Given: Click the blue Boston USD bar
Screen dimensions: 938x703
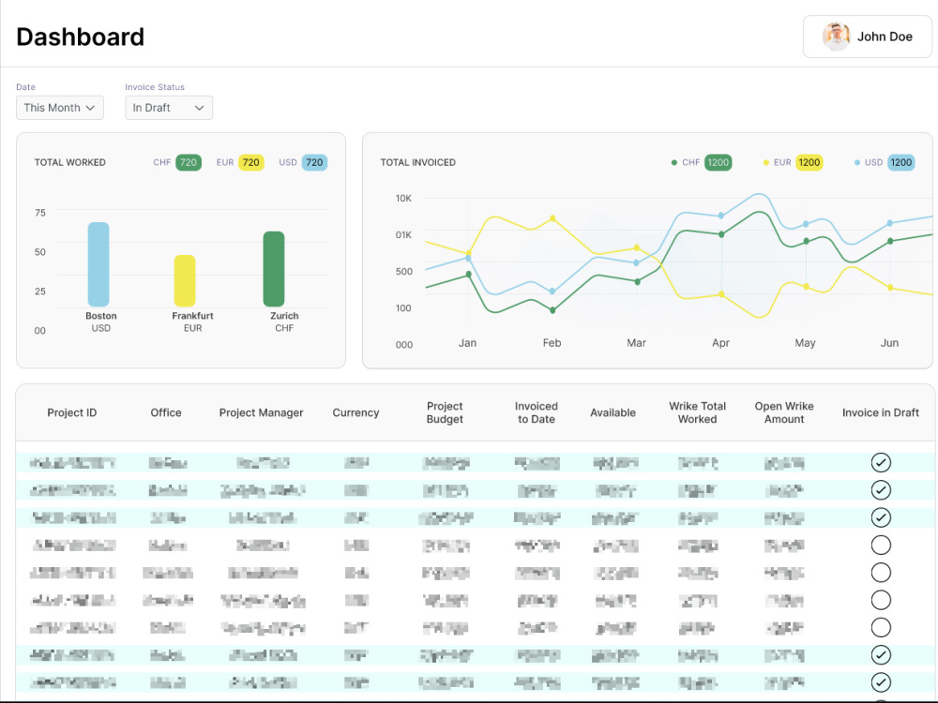Looking at the screenshot, I should [98, 264].
